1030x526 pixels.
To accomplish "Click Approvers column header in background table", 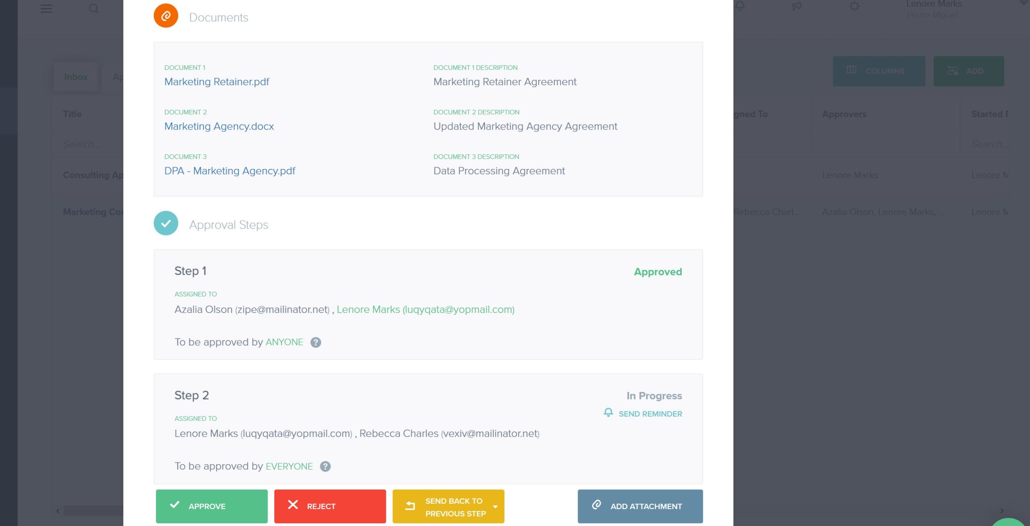I will tap(844, 114).
